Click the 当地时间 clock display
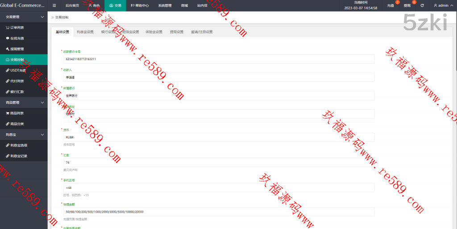 click(361, 5)
